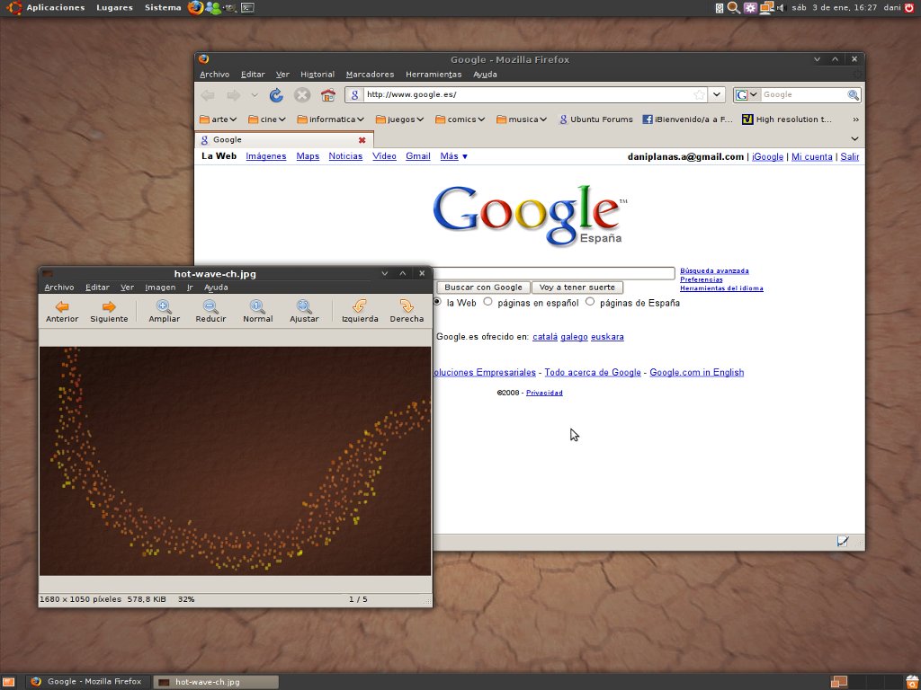Go to previous image with Anterior
The width and height of the screenshot is (921, 690).
point(62,311)
